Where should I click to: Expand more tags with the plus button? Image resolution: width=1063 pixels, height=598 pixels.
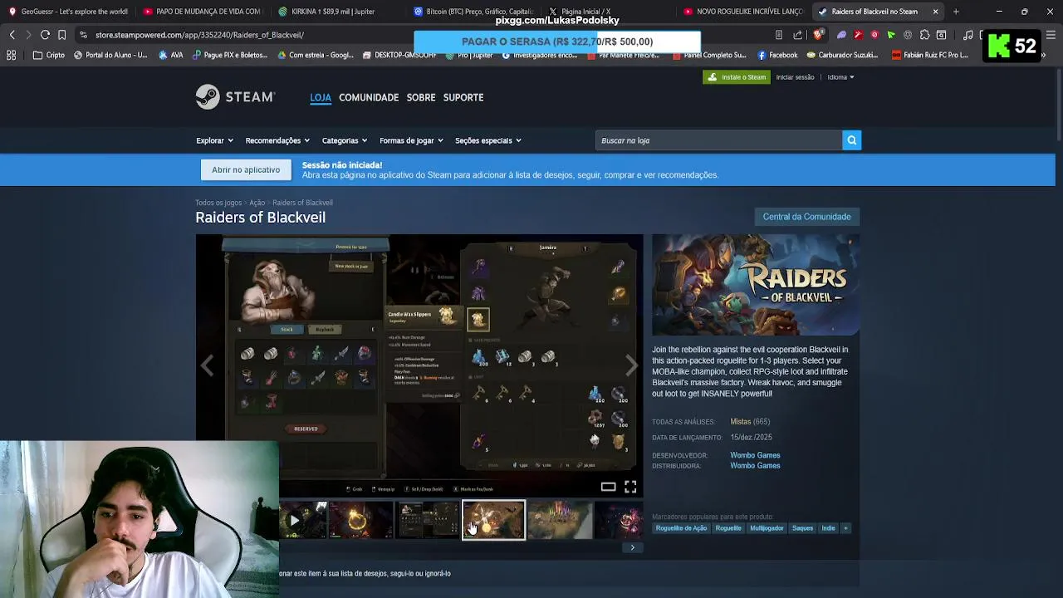[x=845, y=528]
